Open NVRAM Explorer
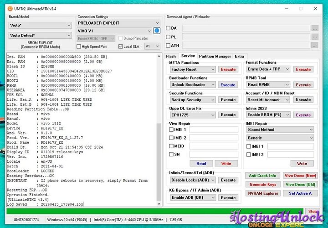 263,193
